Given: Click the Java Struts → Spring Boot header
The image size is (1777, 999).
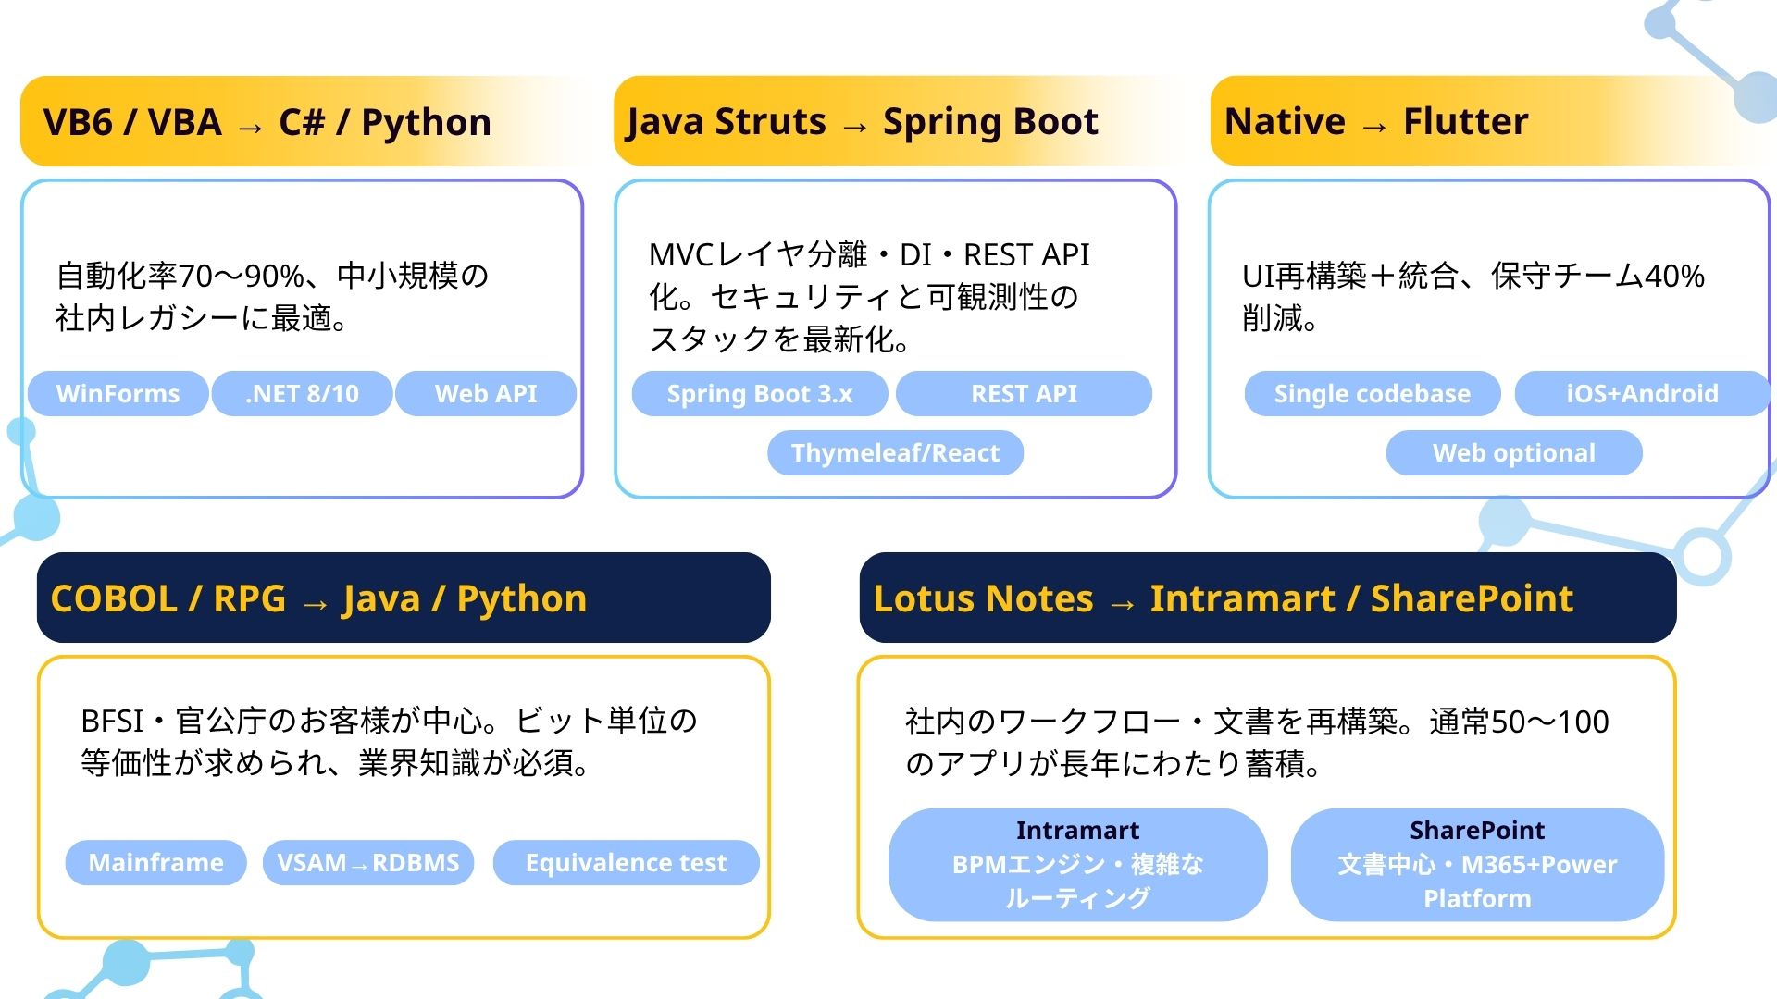Looking at the screenshot, I should point(900,121).
